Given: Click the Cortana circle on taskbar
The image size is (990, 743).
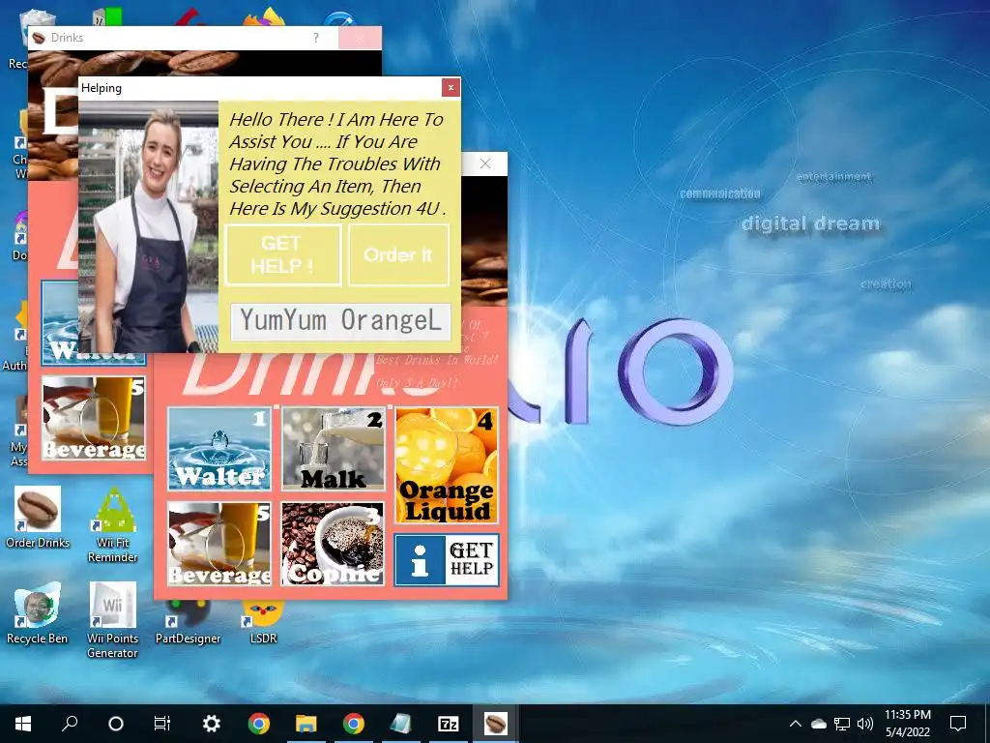Looking at the screenshot, I should 116,724.
